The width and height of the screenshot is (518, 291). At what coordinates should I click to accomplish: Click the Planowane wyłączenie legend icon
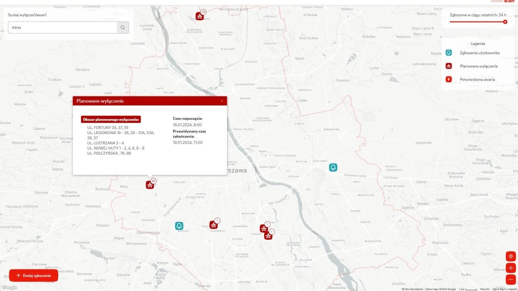coord(449,66)
